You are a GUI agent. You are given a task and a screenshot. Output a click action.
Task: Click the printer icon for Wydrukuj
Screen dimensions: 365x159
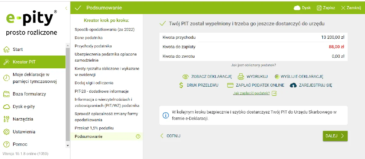point(241,77)
